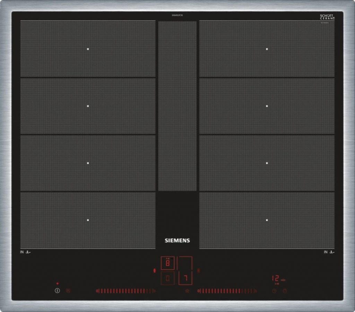Select the rear-left zone showing 8

168,263
